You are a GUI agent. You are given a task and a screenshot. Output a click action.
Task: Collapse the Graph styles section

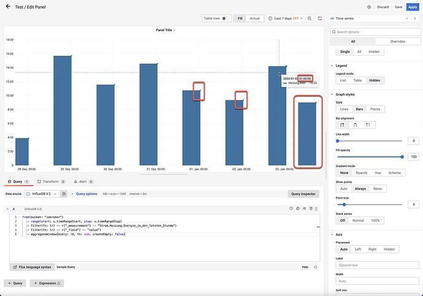[332, 94]
